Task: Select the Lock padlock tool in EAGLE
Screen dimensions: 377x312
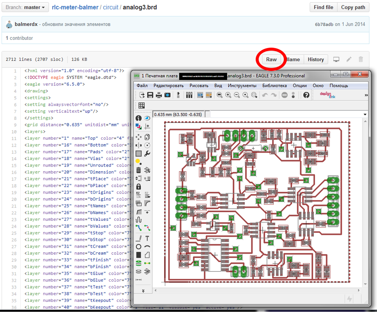Action: pos(138,187)
